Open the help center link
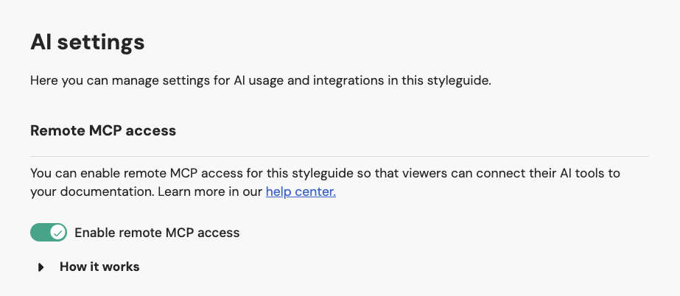680x296 pixels. (x=301, y=192)
